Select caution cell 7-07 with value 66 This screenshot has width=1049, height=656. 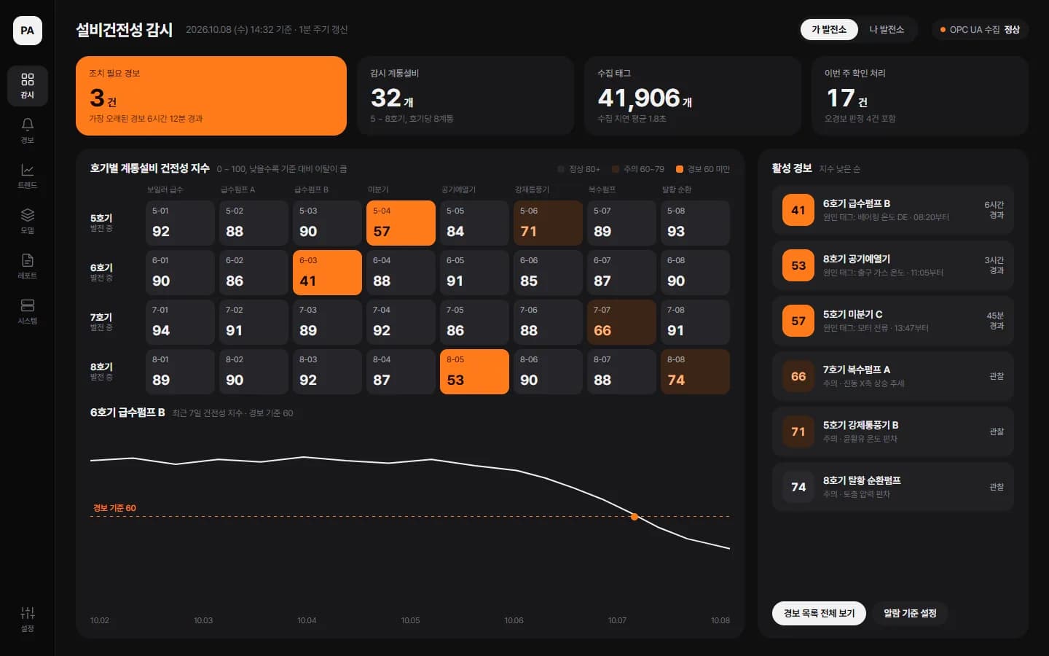(621, 322)
